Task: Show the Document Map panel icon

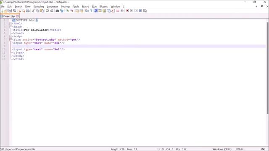Action: 104,11
